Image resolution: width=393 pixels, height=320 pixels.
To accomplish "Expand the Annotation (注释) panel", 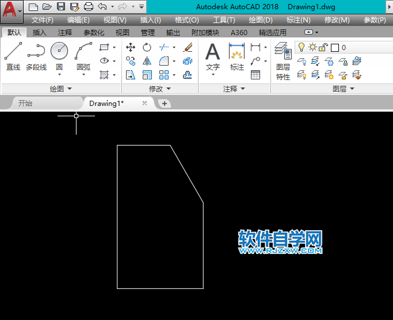I will tap(234, 89).
